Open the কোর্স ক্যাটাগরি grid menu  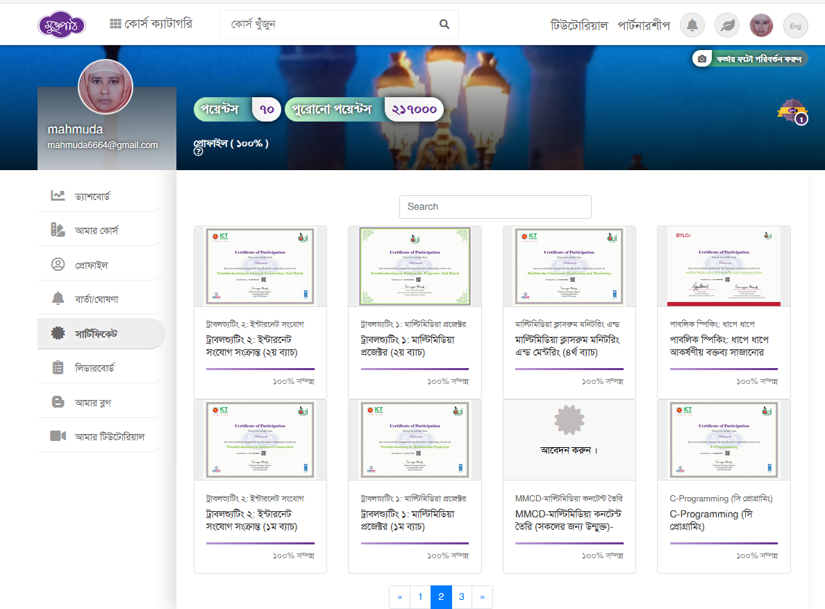(151, 24)
